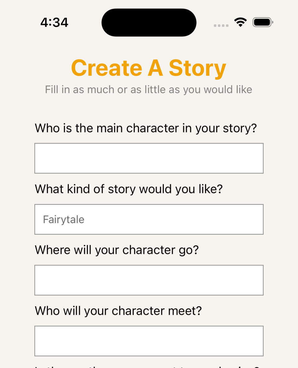Viewport: 298px width, 368px height.
Task: Click the empty box below "Where will" question
Action: [x=149, y=280]
